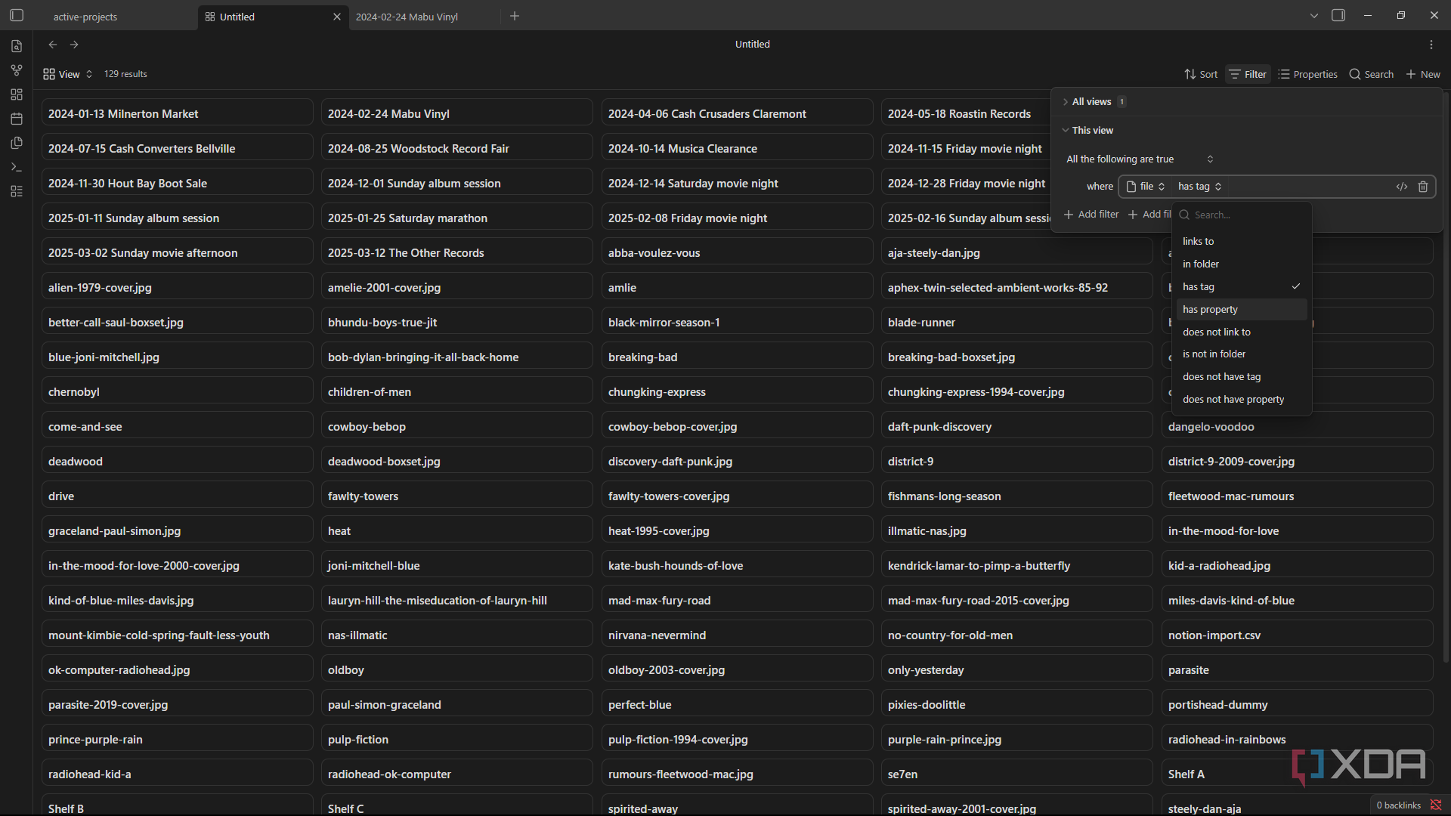Open graph view icon in ribbon

point(17,70)
